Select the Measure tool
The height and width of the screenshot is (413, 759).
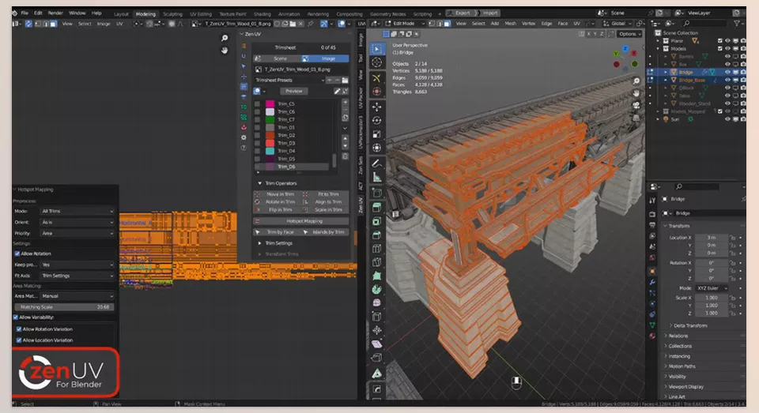tap(376, 177)
